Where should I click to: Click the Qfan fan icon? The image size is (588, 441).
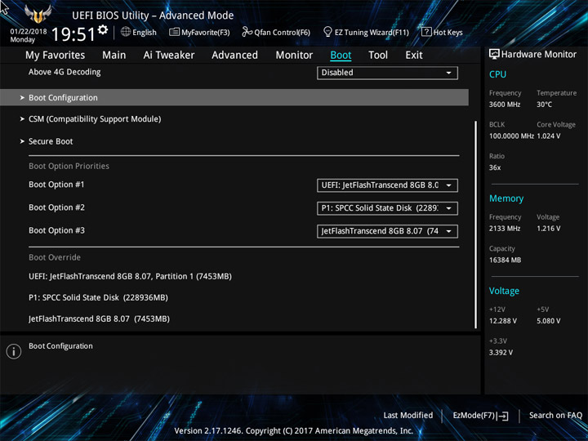tap(247, 32)
